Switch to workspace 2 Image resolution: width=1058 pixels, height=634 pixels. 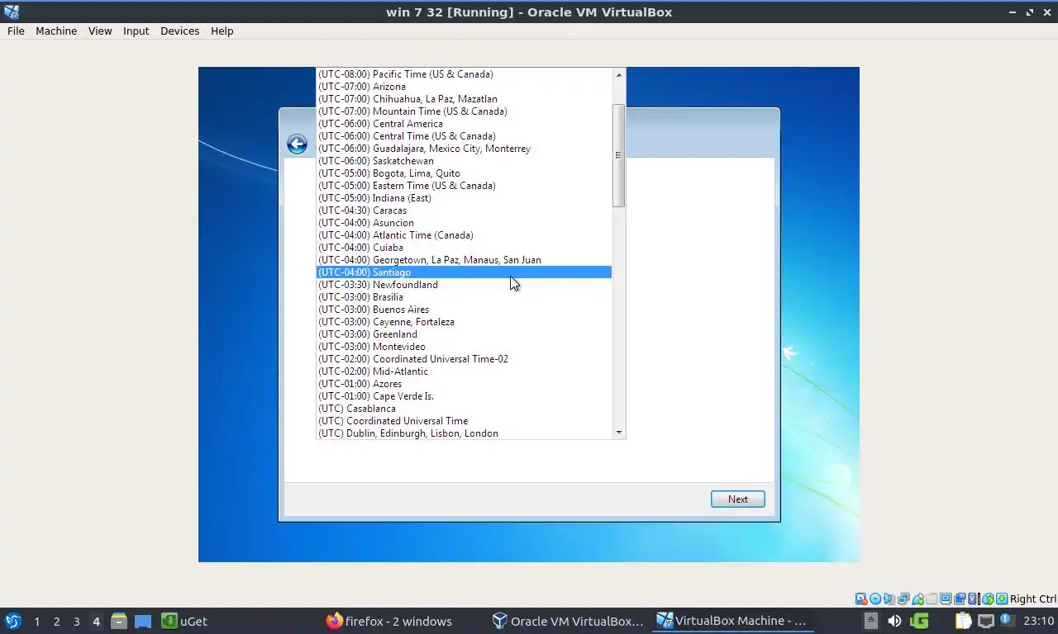56,621
